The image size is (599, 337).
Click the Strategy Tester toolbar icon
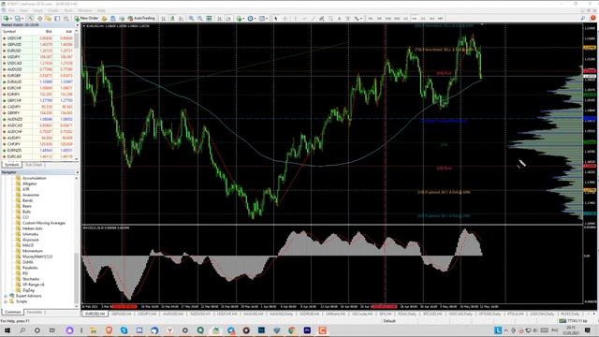pos(66,18)
